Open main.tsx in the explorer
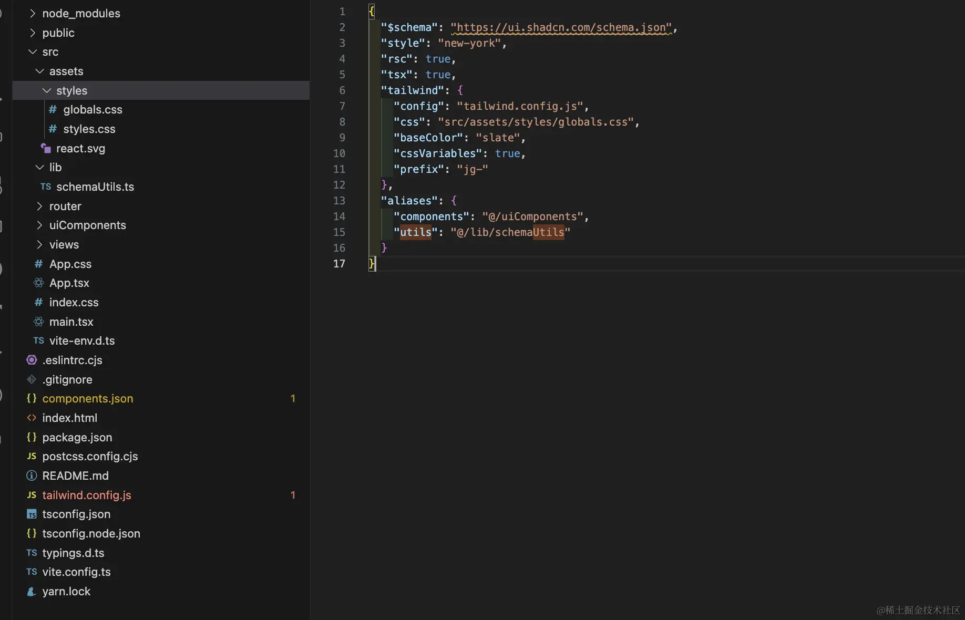The image size is (965, 620). [71, 322]
